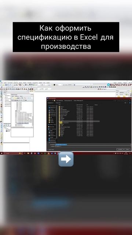132x235 pixels.
Task: Toggle the last checkbox in the checklist window
Action: pyautogui.click(x=16, y=126)
